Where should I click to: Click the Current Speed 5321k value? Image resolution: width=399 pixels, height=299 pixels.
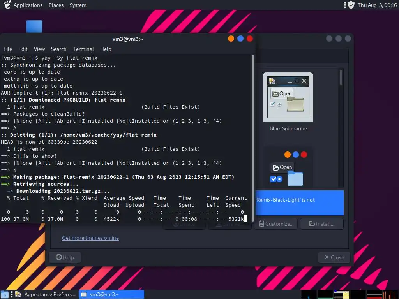click(x=236, y=219)
